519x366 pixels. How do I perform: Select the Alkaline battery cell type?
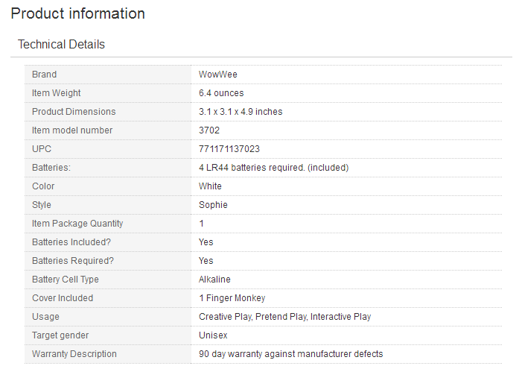(214, 280)
